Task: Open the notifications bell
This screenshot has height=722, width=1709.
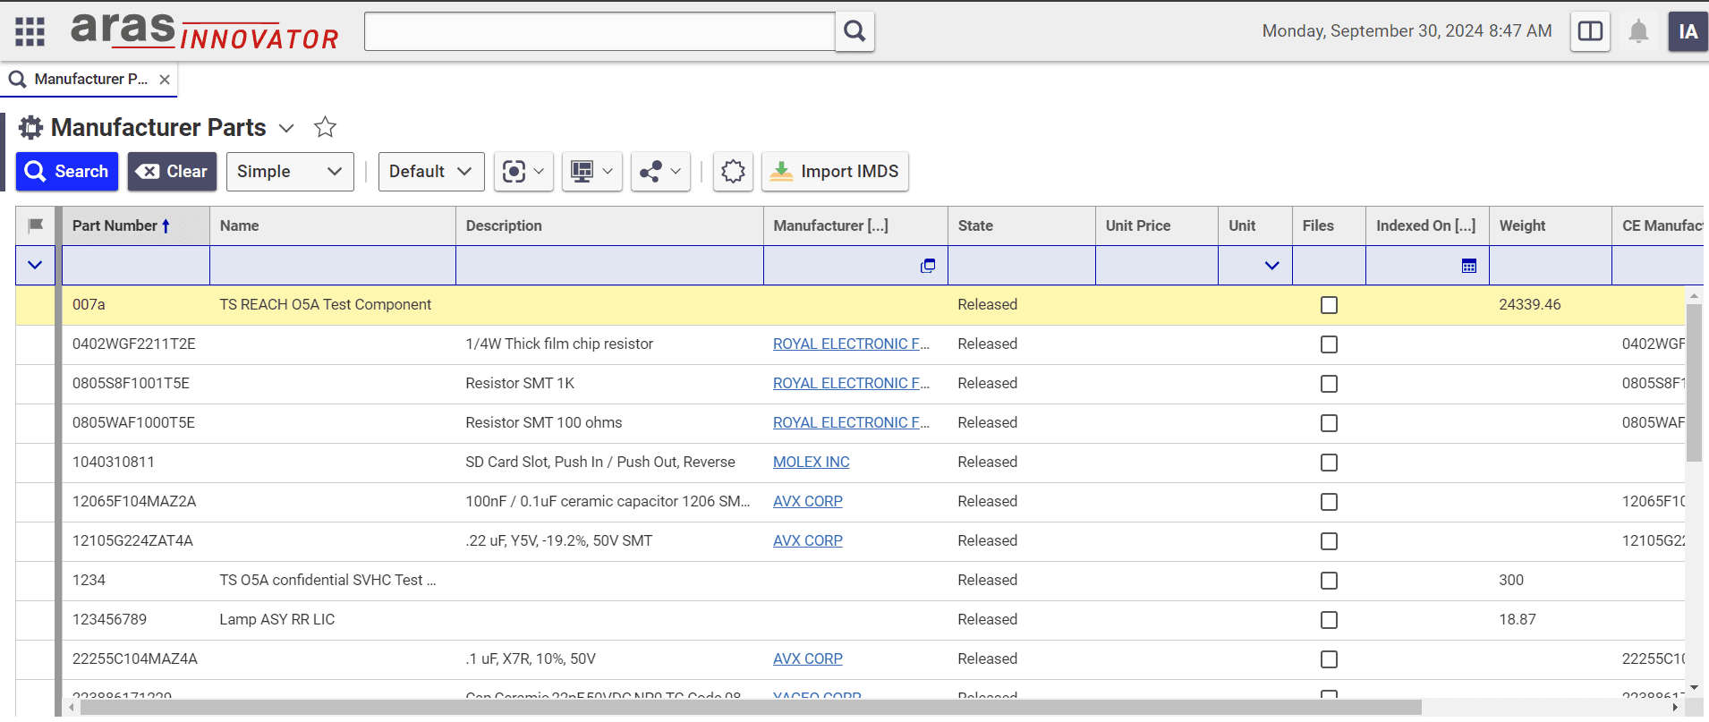Action: 1638,31
